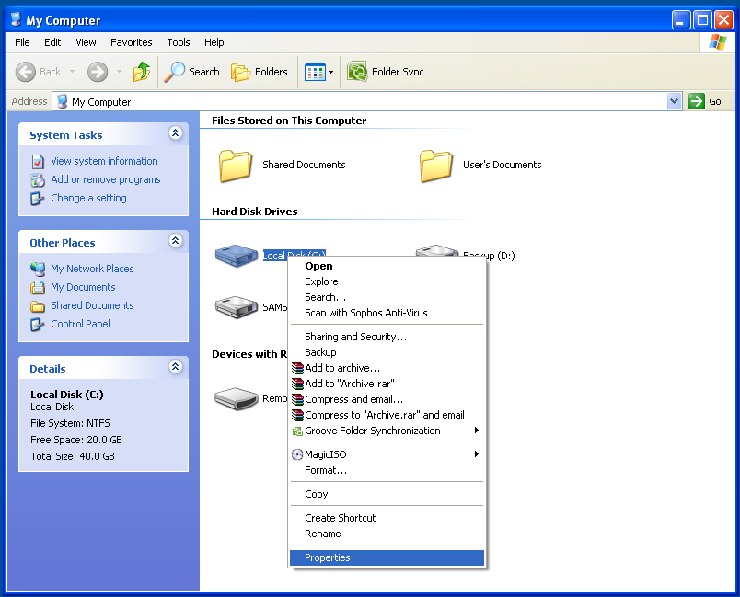Click the My Network Places icon
The height and width of the screenshot is (597, 740).
38,269
